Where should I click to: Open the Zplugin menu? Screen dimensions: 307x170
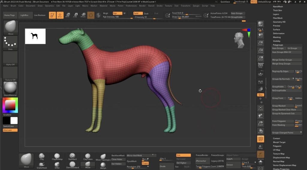point(196,6)
